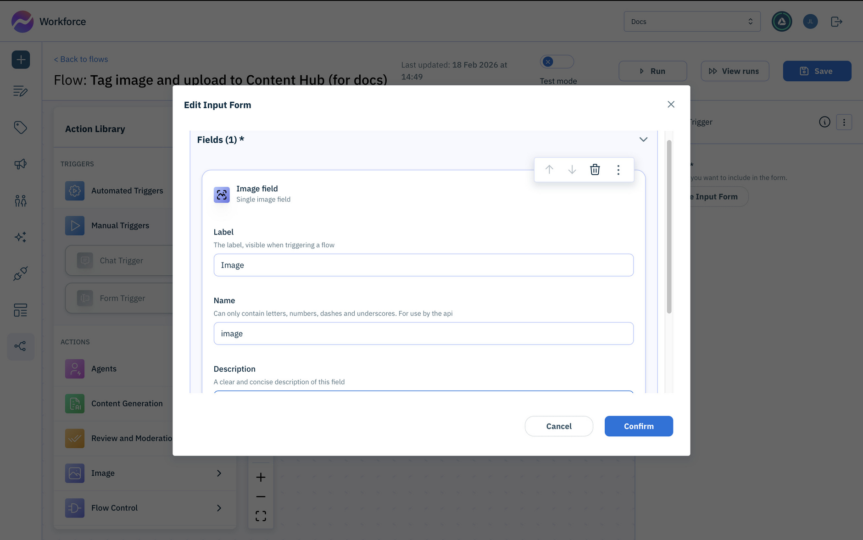Click Back to flows link
This screenshot has width=863, height=540.
pos(81,59)
